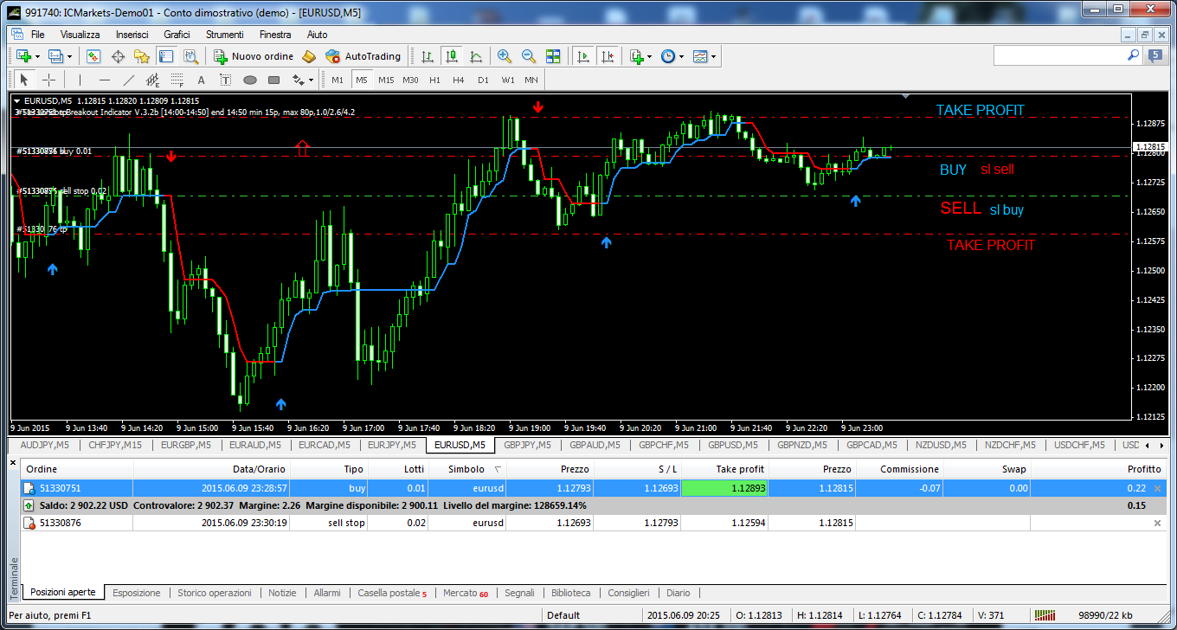The height and width of the screenshot is (630, 1177).
Task: Zoom out of the chart
Action: 529,56
